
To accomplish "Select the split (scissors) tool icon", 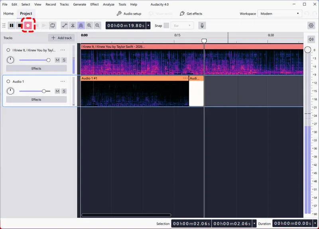I will click(x=73, y=25).
